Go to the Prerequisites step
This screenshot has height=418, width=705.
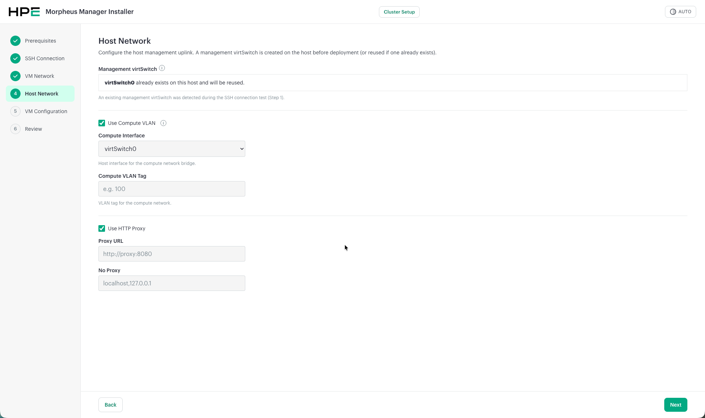point(40,41)
